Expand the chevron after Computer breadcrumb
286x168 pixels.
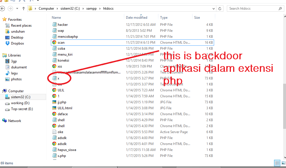pos(57,9)
